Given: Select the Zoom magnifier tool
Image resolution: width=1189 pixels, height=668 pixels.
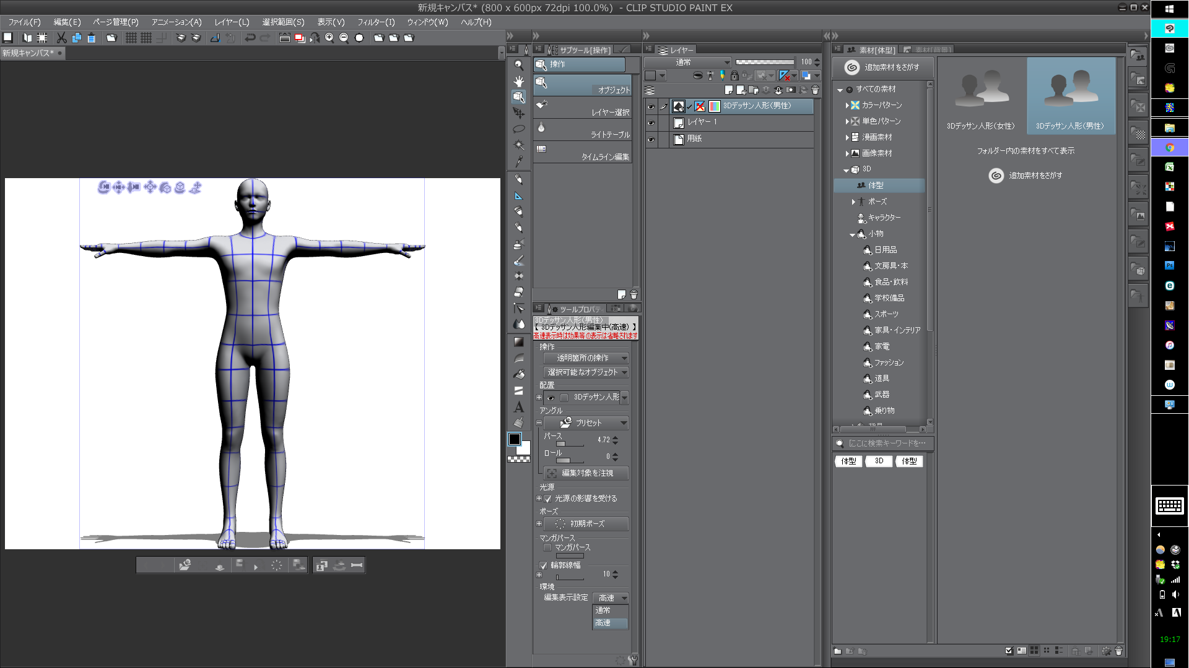Looking at the screenshot, I should (x=519, y=65).
